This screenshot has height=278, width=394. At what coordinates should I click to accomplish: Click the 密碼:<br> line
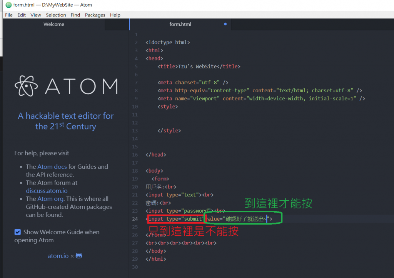coord(158,203)
